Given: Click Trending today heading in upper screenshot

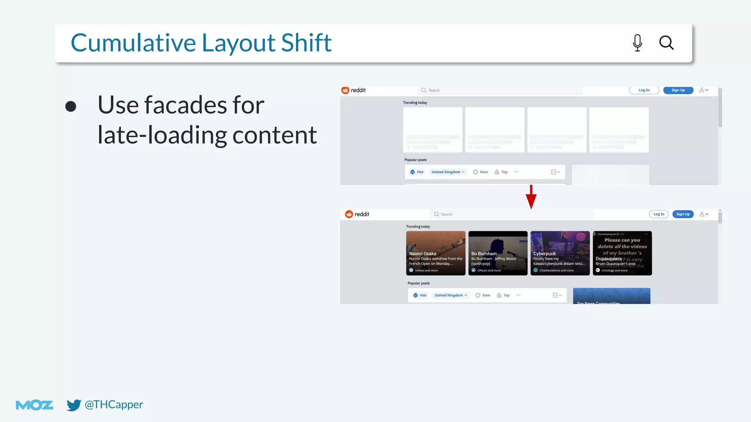Looking at the screenshot, I should [415, 103].
